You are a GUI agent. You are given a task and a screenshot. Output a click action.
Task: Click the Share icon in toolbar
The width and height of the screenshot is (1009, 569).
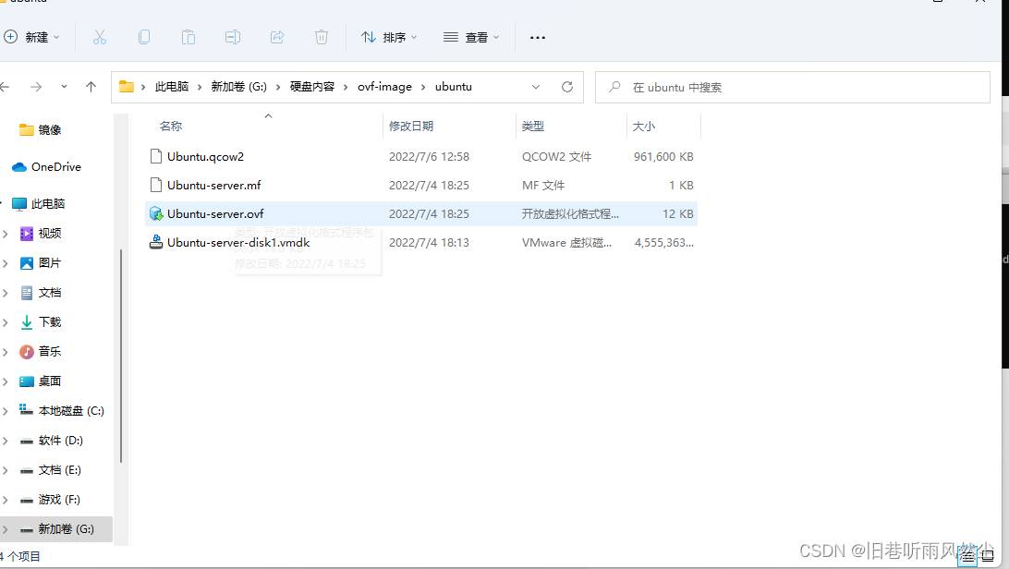pos(277,37)
